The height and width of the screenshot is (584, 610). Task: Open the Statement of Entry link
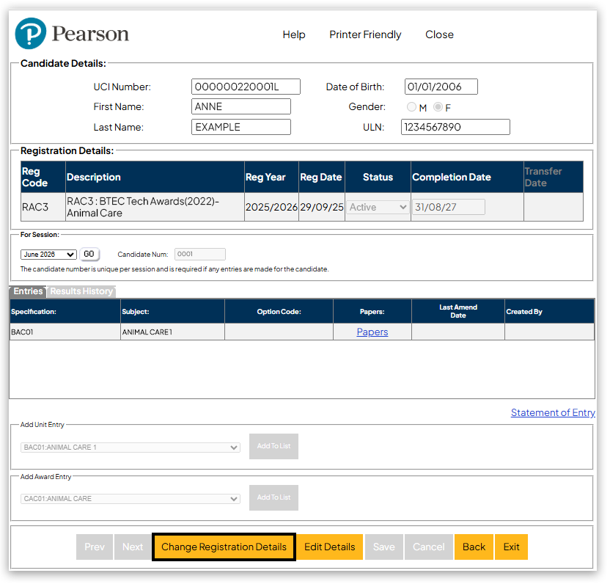click(553, 413)
